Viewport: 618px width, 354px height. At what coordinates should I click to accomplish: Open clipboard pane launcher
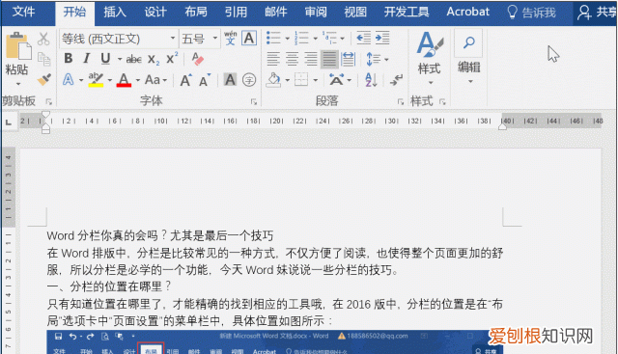pos(49,102)
